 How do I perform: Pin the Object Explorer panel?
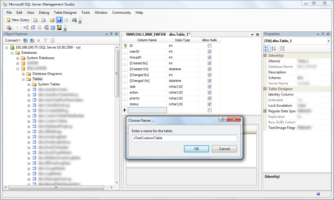click(111, 34)
